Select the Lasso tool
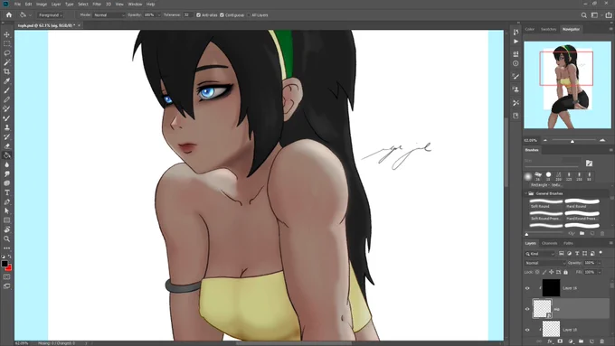The height and width of the screenshot is (346, 615). coord(6,53)
